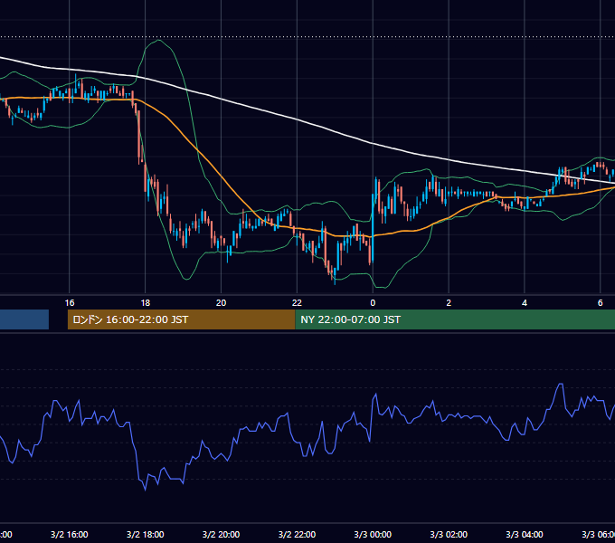Click the hour label 4 on price chart
Screen dimensions: 615x543
pyautogui.click(x=525, y=302)
